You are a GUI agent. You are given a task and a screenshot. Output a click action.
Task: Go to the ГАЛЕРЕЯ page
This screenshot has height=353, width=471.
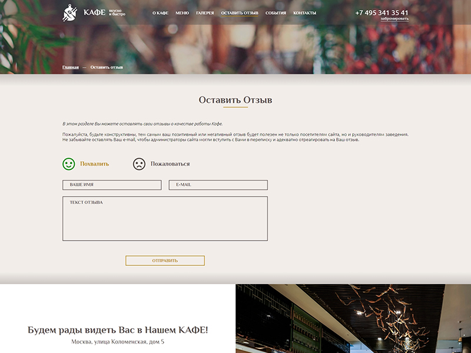pos(205,13)
